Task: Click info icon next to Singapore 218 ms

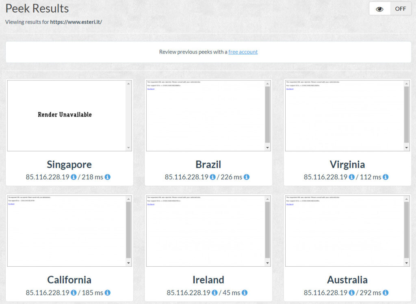Action: [108, 177]
